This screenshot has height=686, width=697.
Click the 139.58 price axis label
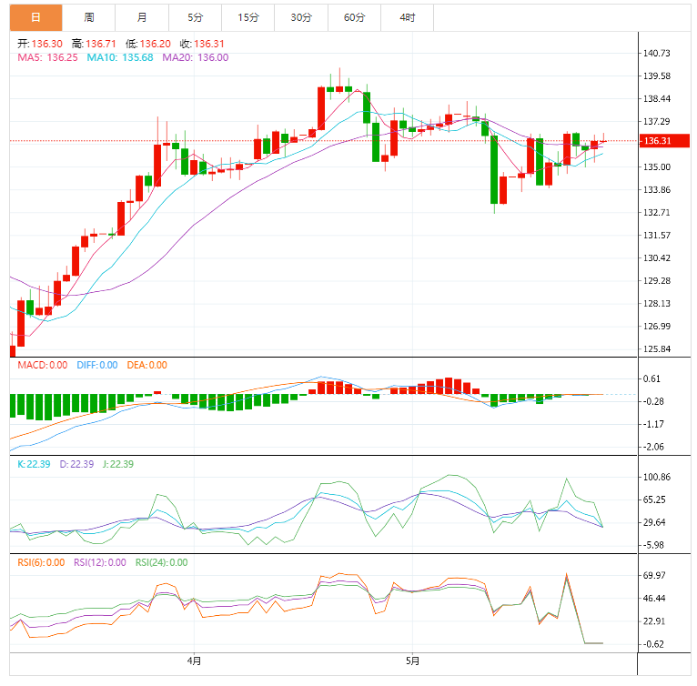(657, 76)
